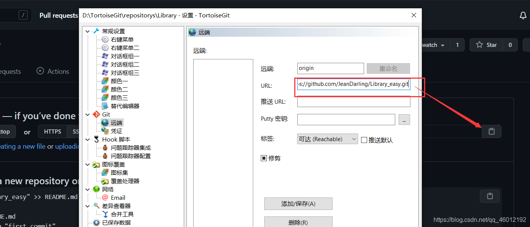
Task: Toggle the 修剪 checkbox
Action: [263, 158]
